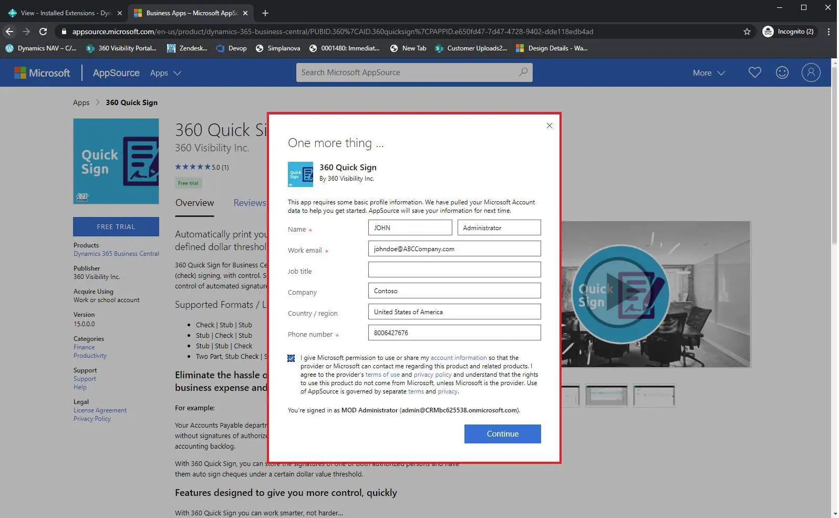The image size is (839, 518).
Task: Open the feedback smiley icon
Action: [782, 72]
